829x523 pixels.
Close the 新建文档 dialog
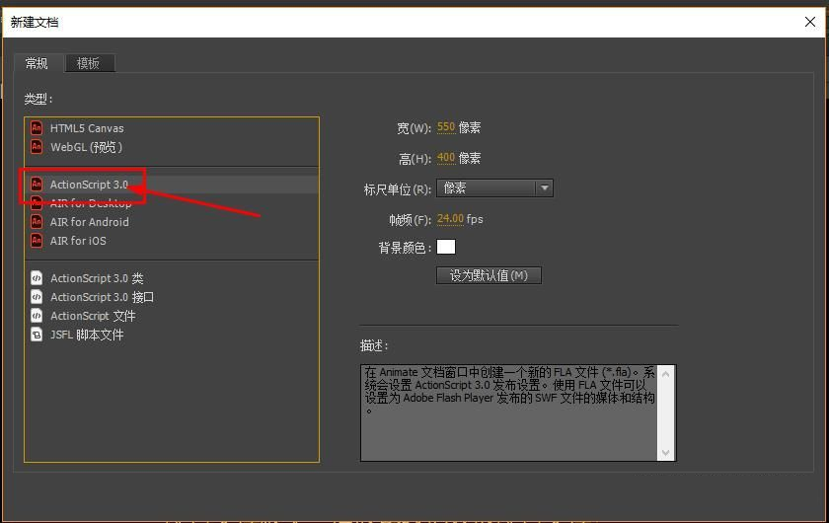click(x=810, y=22)
